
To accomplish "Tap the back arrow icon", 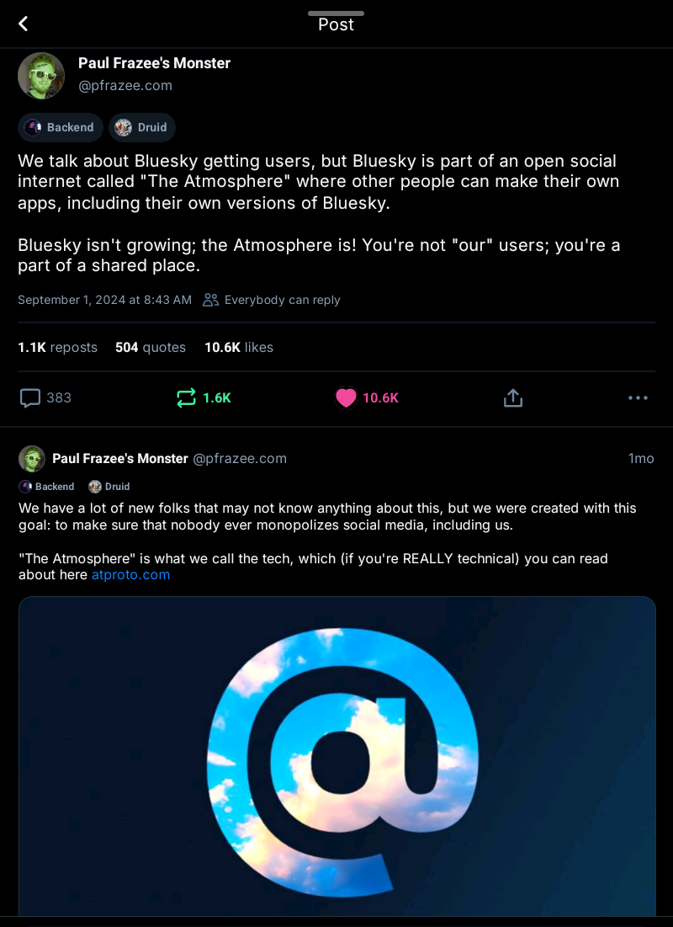I will [x=24, y=24].
